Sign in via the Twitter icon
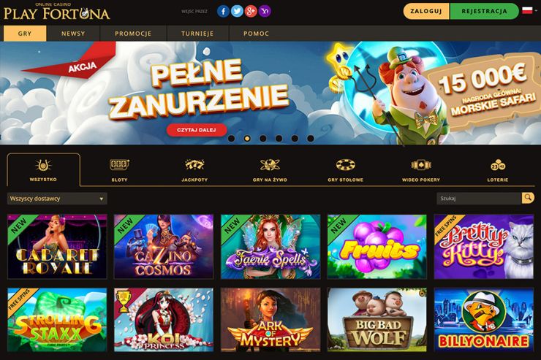This screenshot has width=541, height=360. click(237, 12)
